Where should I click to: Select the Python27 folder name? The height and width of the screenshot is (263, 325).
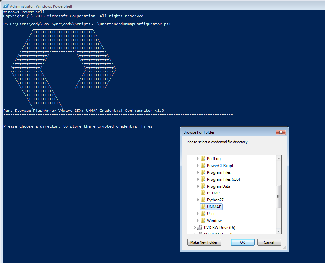[215, 200]
